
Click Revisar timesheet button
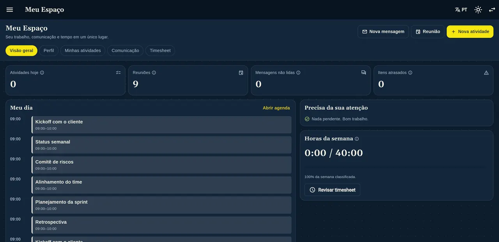click(333, 190)
